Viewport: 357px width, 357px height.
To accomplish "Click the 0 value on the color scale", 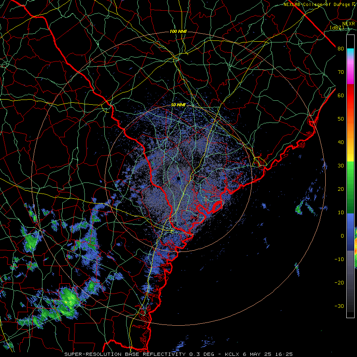I will tap(342, 236).
